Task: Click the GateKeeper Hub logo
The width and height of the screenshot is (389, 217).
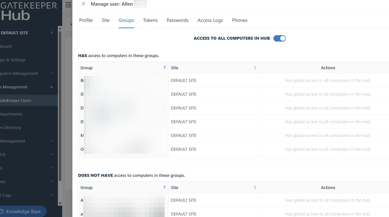Action: coord(28,12)
